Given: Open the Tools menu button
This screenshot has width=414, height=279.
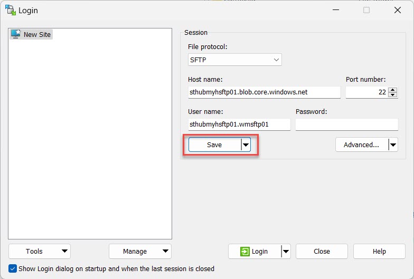Looking at the screenshot, I should click(40, 252).
